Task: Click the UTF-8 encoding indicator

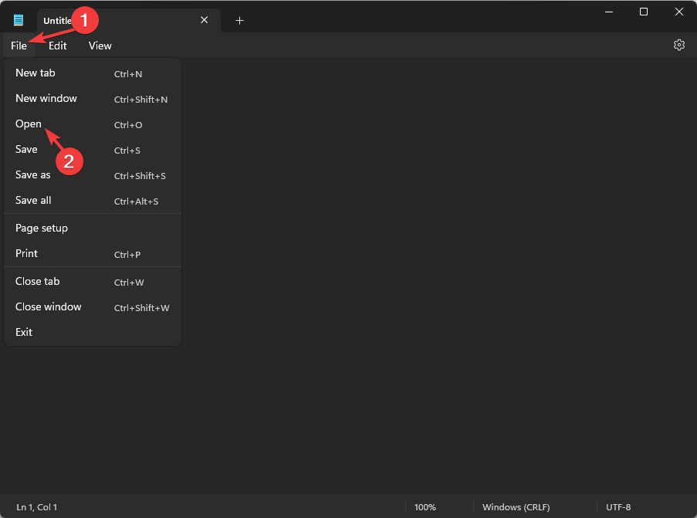Action: (618, 507)
